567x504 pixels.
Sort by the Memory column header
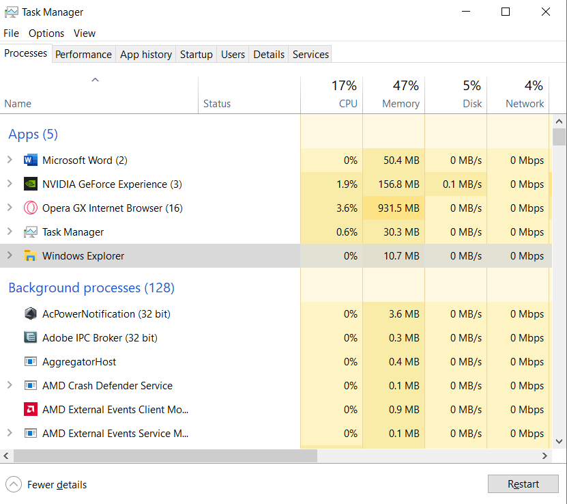pyautogui.click(x=394, y=96)
